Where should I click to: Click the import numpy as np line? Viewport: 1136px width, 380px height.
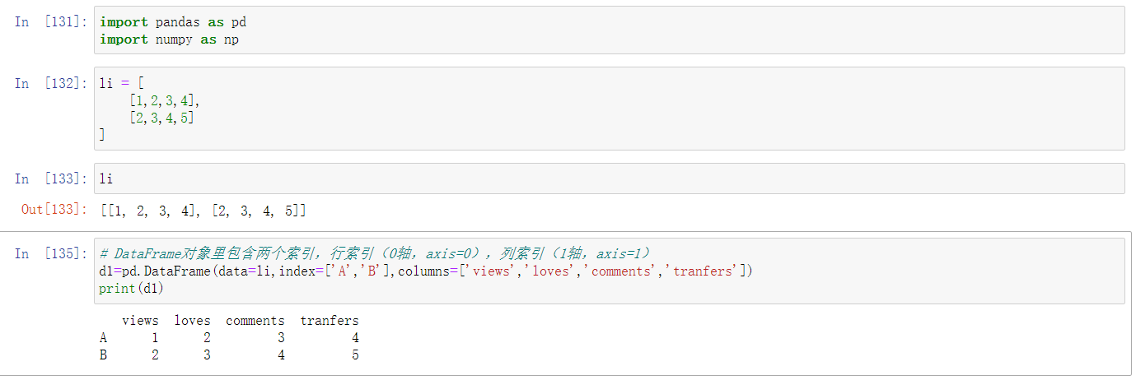click(169, 39)
